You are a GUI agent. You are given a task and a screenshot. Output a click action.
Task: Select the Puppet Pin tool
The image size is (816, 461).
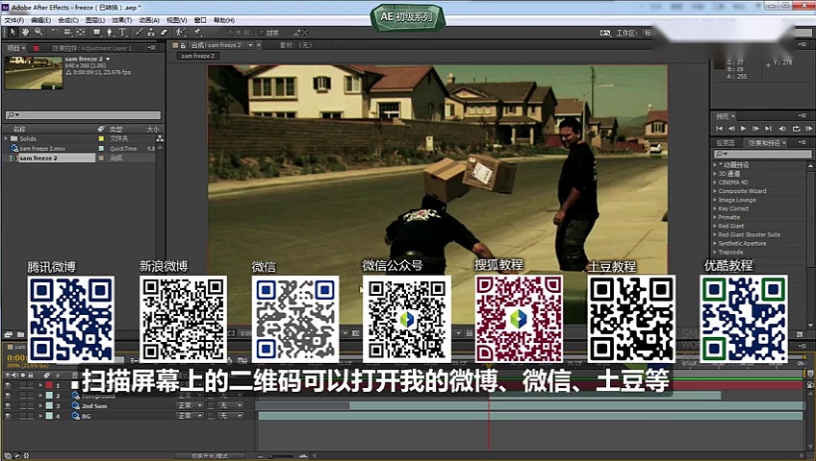(x=198, y=33)
